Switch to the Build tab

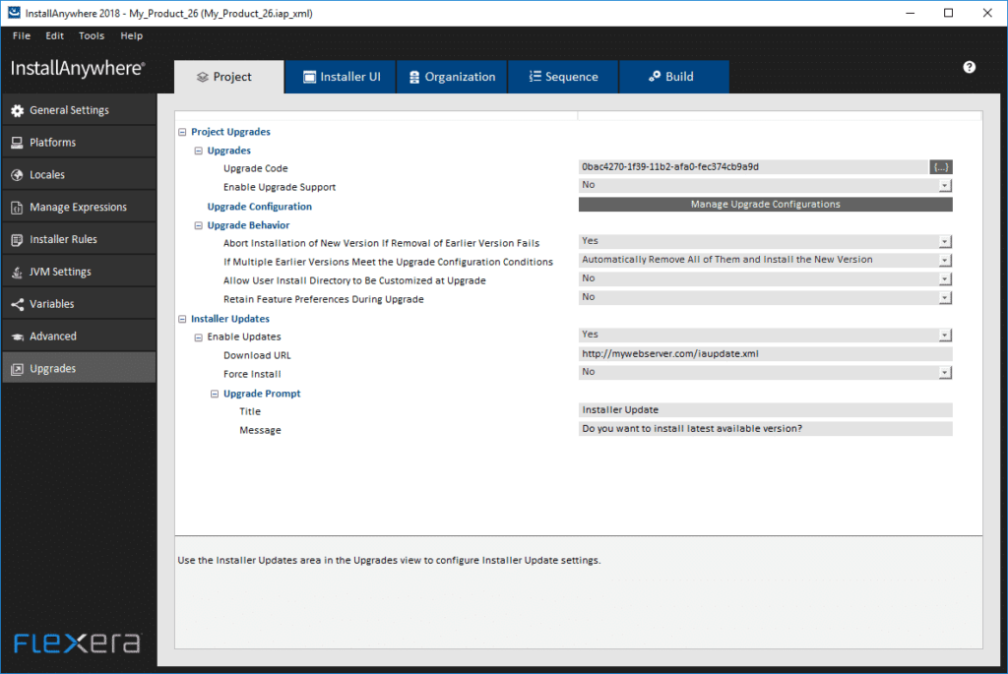673,76
